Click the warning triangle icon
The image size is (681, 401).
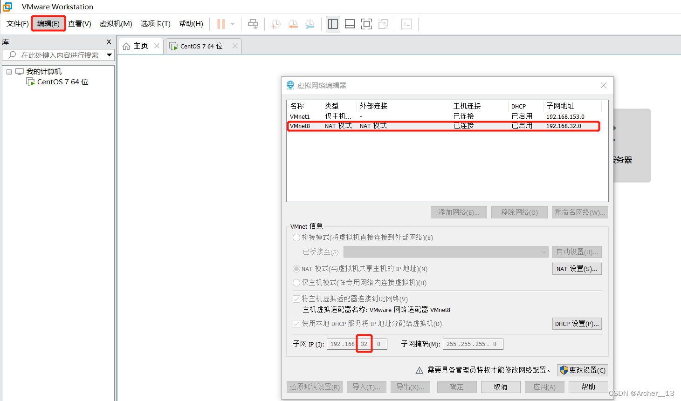pyautogui.click(x=420, y=370)
